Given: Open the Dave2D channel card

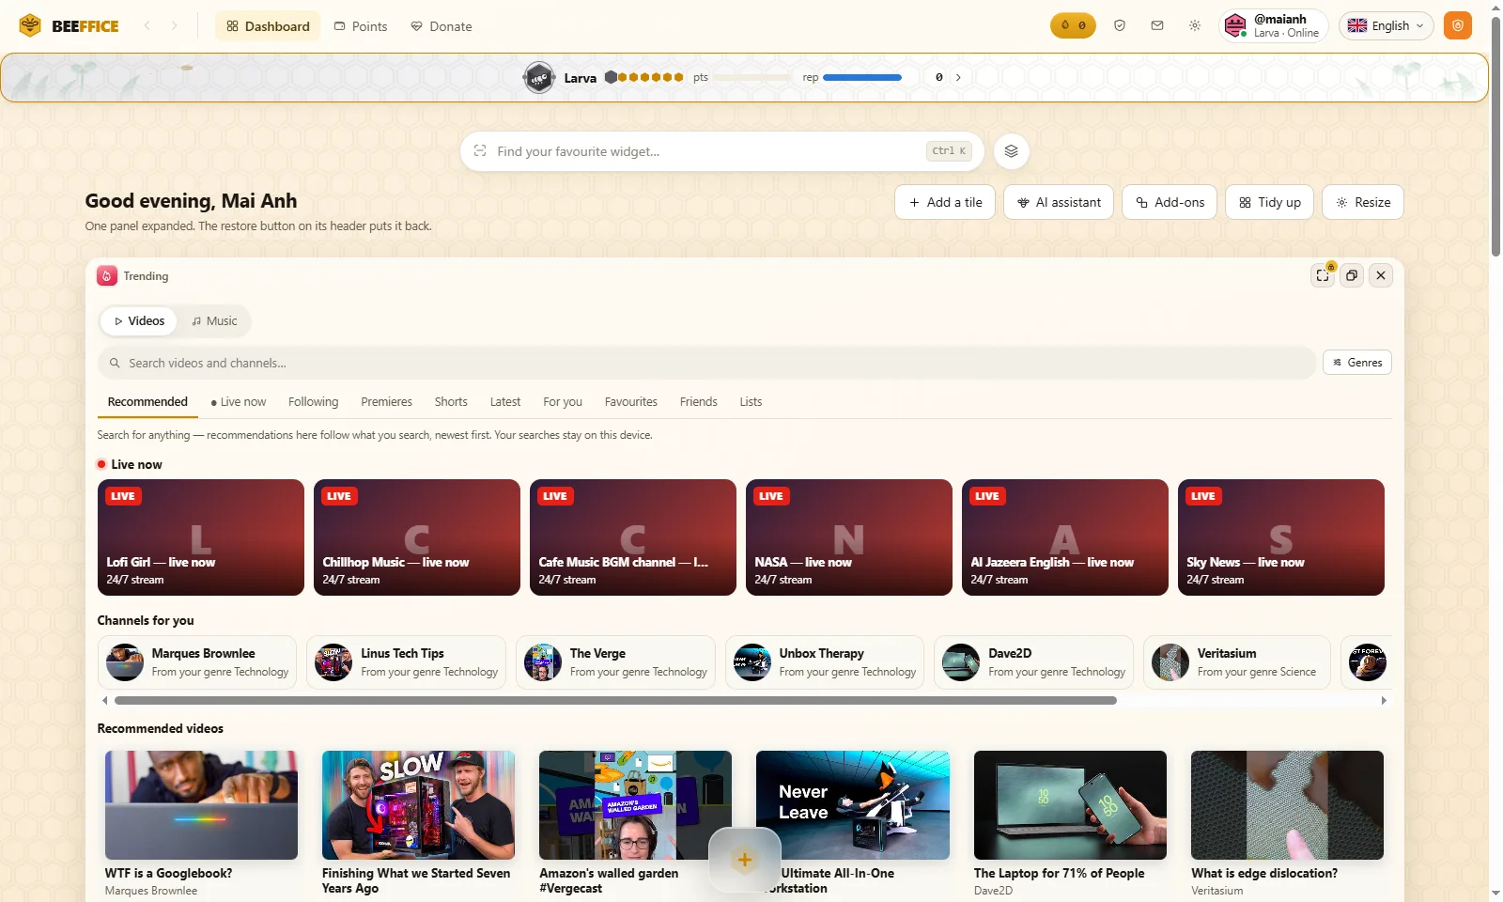Looking at the screenshot, I should [x=1033, y=662].
